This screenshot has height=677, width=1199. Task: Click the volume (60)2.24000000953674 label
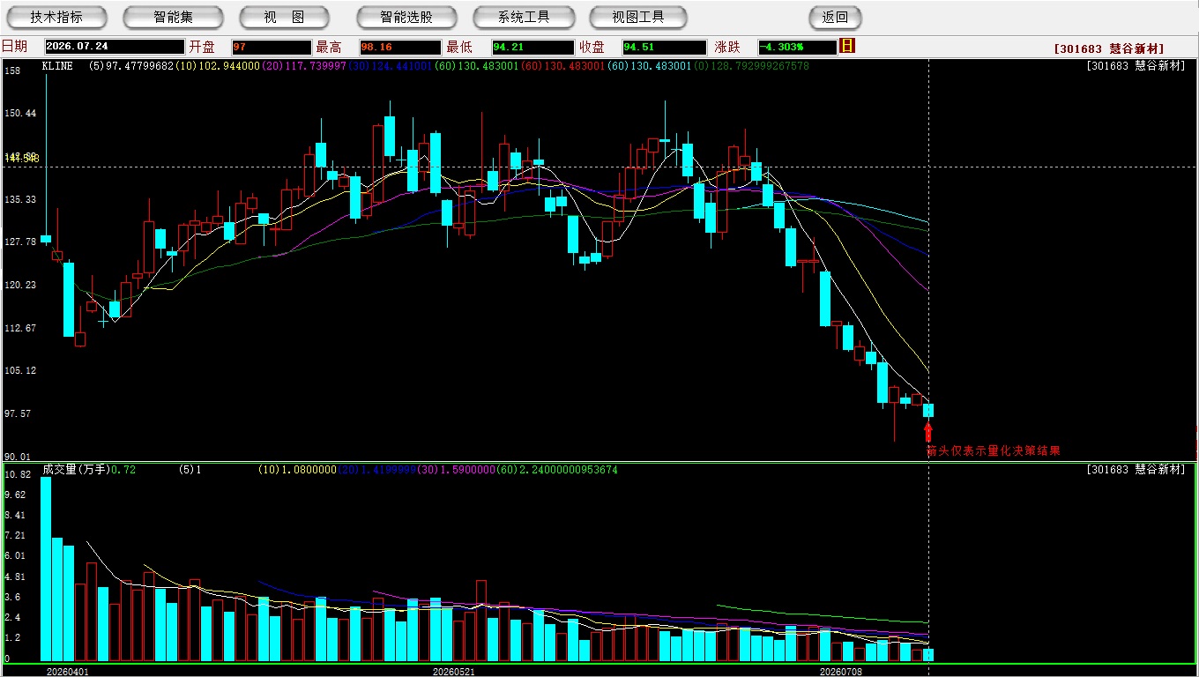(557, 470)
